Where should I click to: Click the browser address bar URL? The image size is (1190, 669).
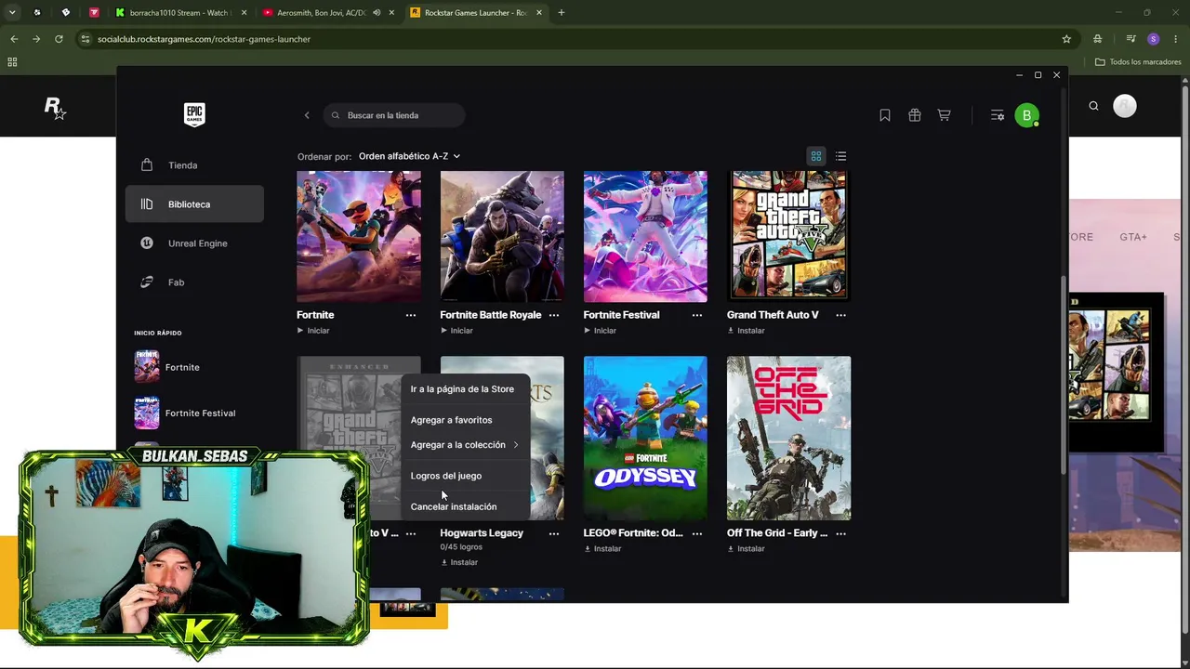[x=204, y=39]
